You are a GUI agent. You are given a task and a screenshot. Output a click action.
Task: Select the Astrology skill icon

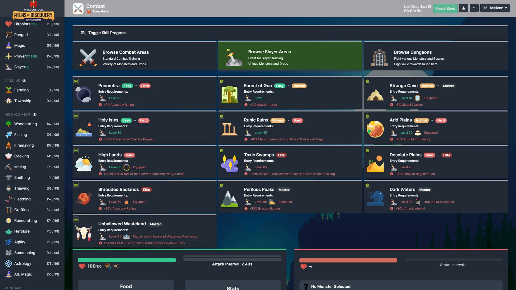pyautogui.click(x=8, y=263)
